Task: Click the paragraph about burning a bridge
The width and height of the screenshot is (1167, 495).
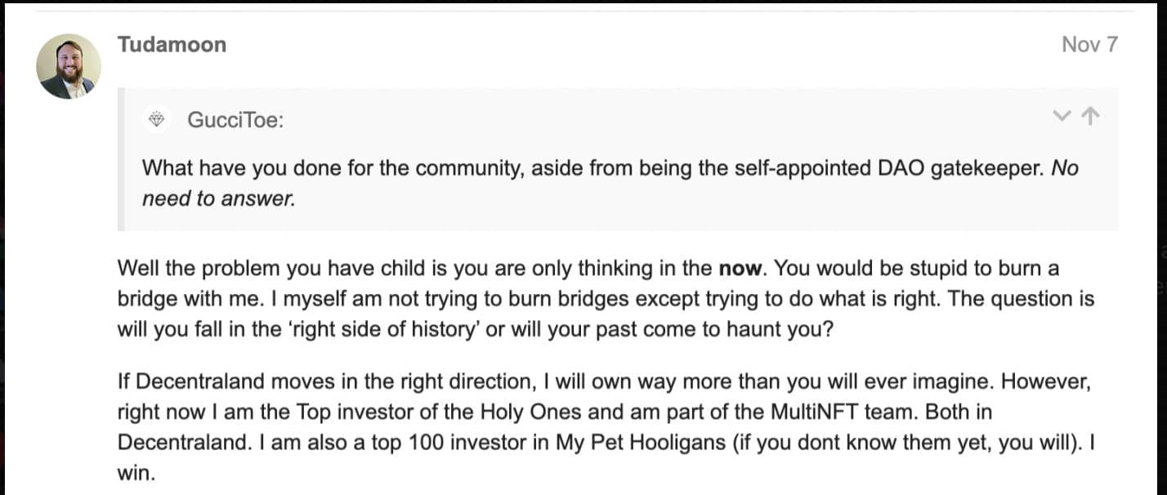Action: click(x=606, y=298)
